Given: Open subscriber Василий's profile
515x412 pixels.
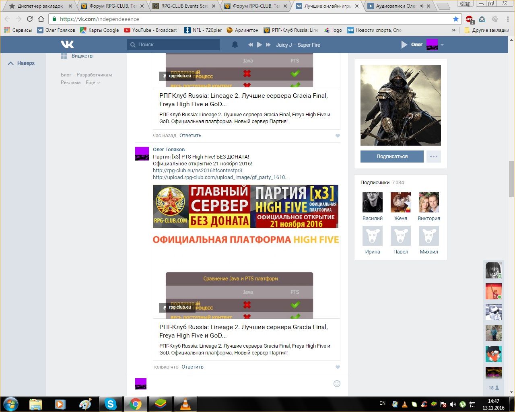Looking at the screenshot, I should click(x=373, y=206).
